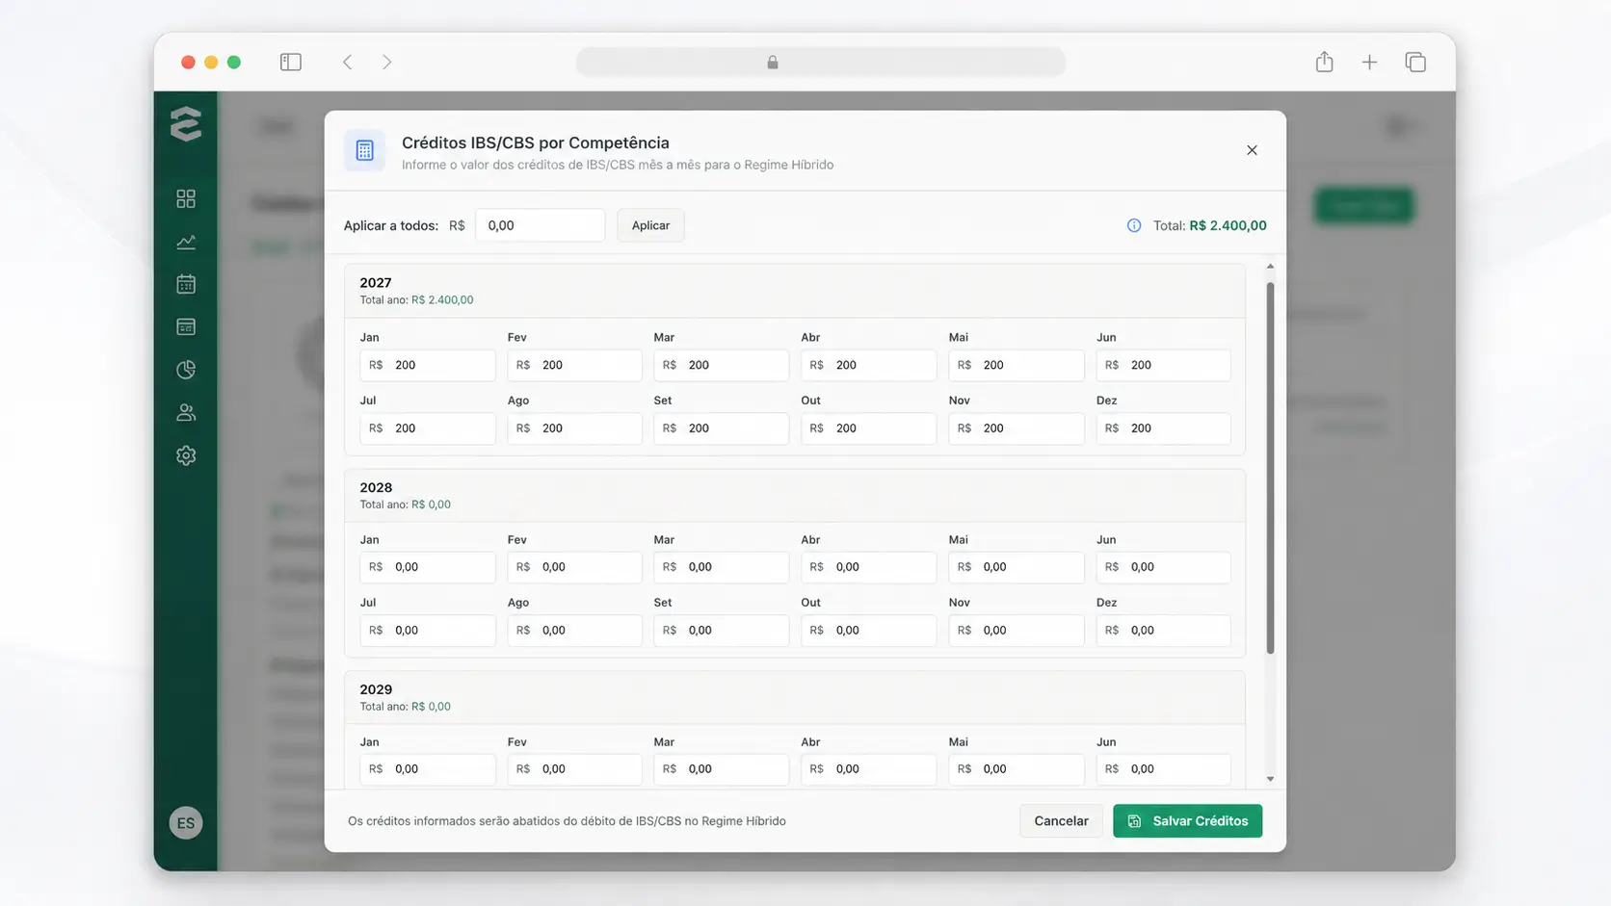1611x906 pixels.
Task: Click the 2028 Dez value field
Action: pyautogui.click(x=1163, y=631)
